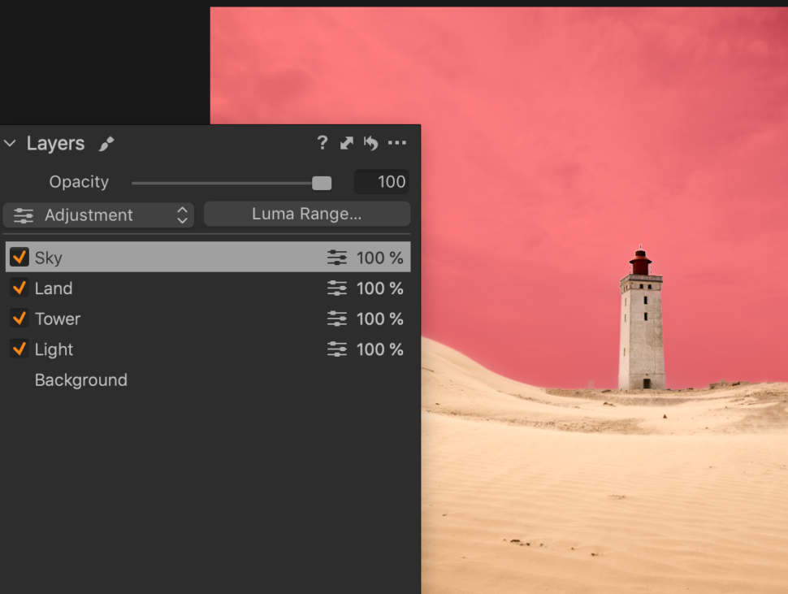The image size is (788, 594).
Task: Click the up-down chevrons on the Adjustment selector
Action: (x=182, y=215)
